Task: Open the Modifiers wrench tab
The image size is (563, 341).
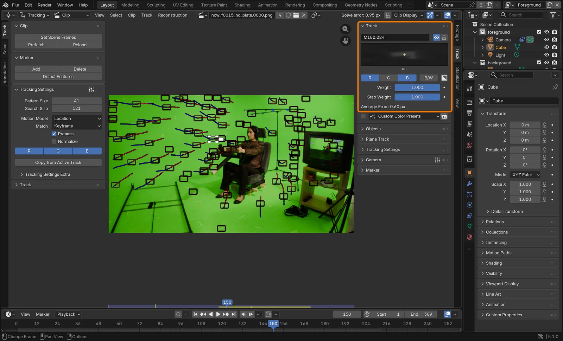Action: tap(469, 184)
